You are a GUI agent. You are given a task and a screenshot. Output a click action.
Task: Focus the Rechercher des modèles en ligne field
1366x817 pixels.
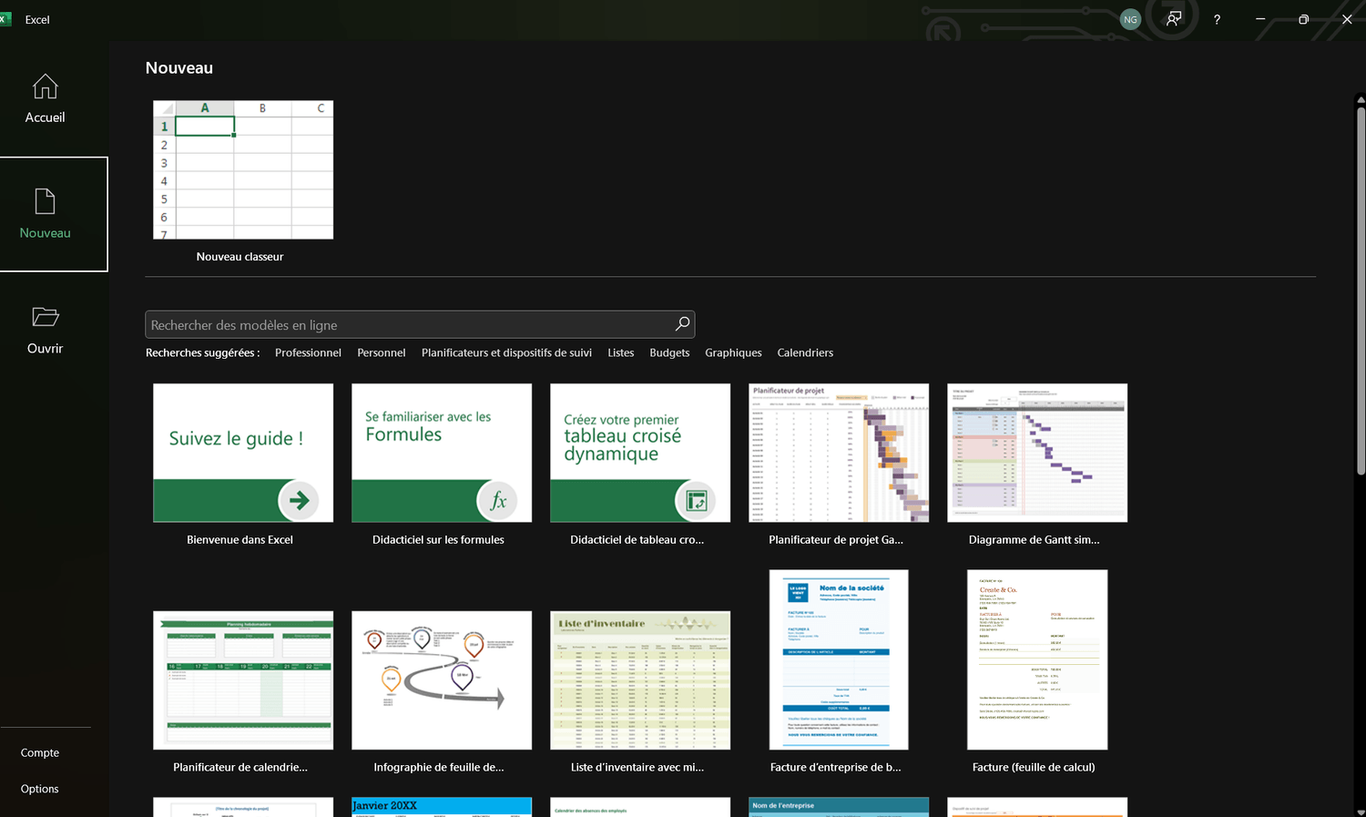pos(410,325)
